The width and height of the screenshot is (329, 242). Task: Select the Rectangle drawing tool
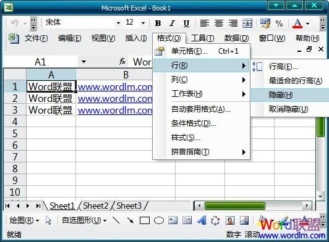tap(145, 220)
